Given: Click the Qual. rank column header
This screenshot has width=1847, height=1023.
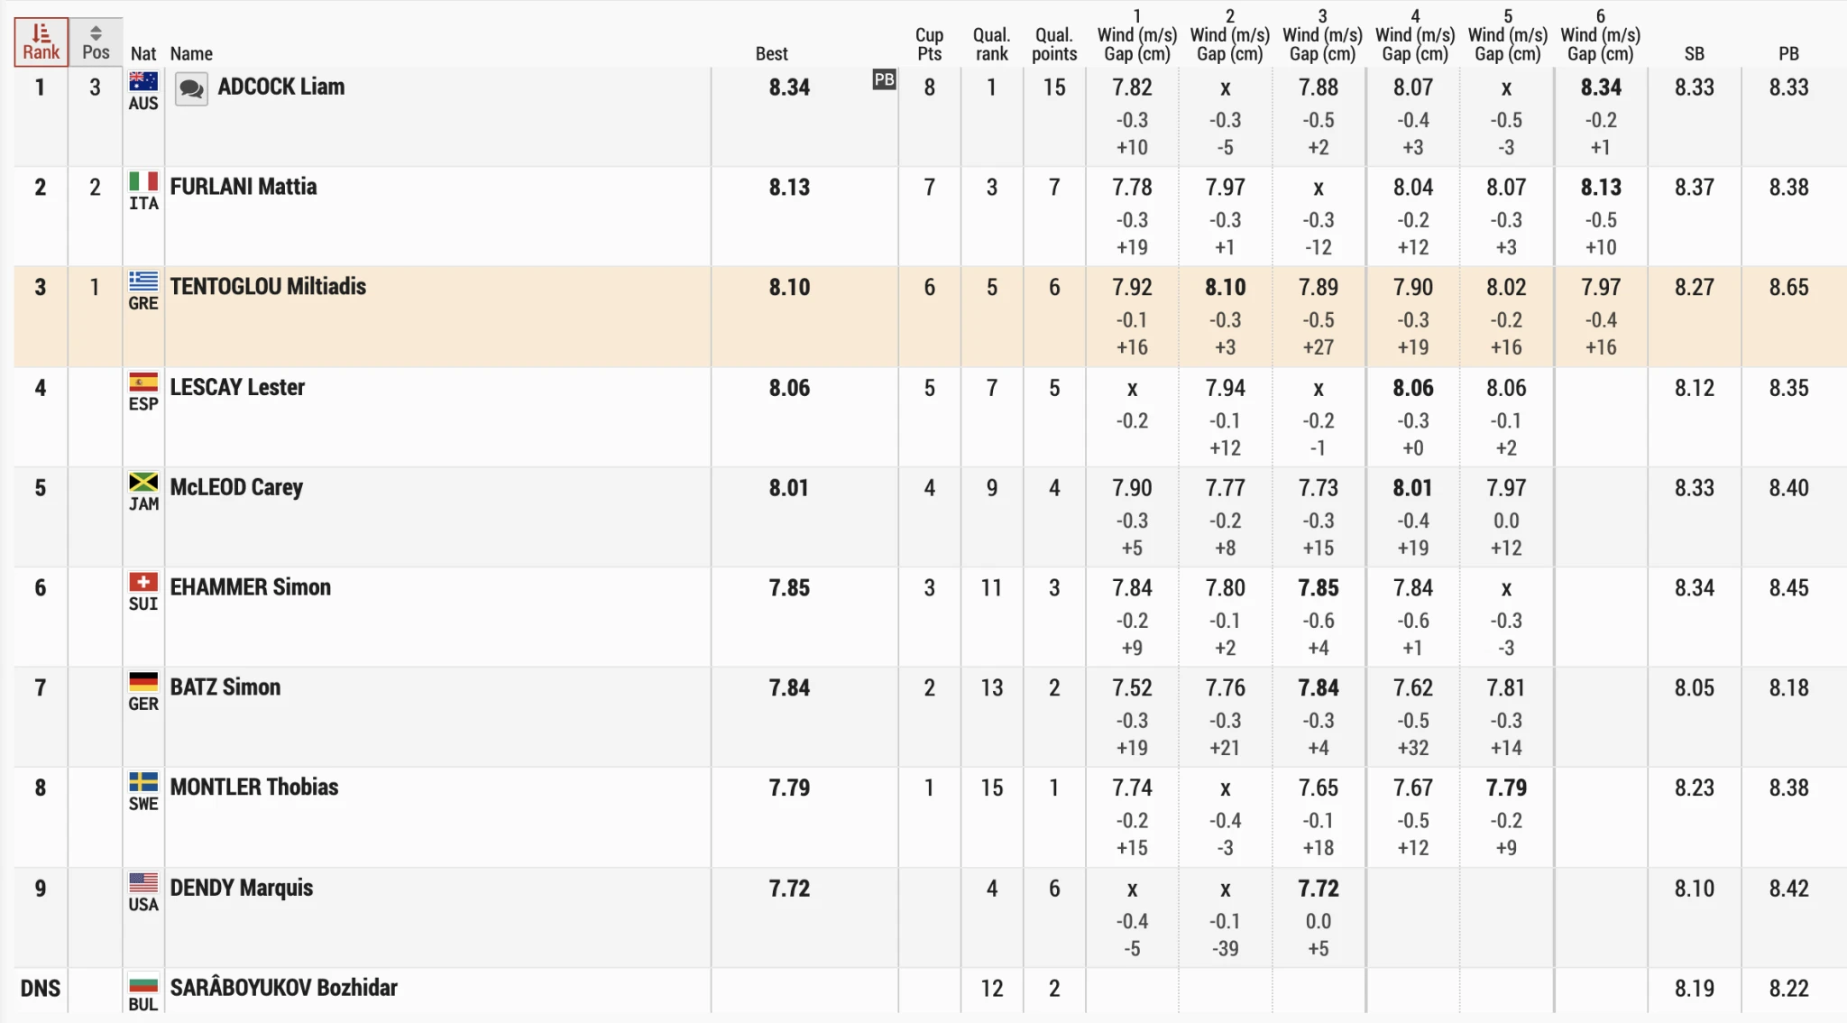Looking at the screenshot, I should tap(991, 44).
